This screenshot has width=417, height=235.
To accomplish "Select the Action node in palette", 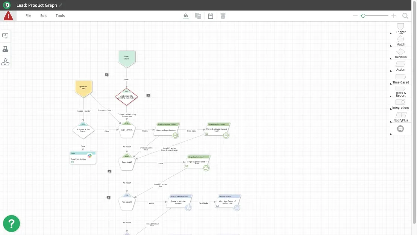I will [400, 66].
